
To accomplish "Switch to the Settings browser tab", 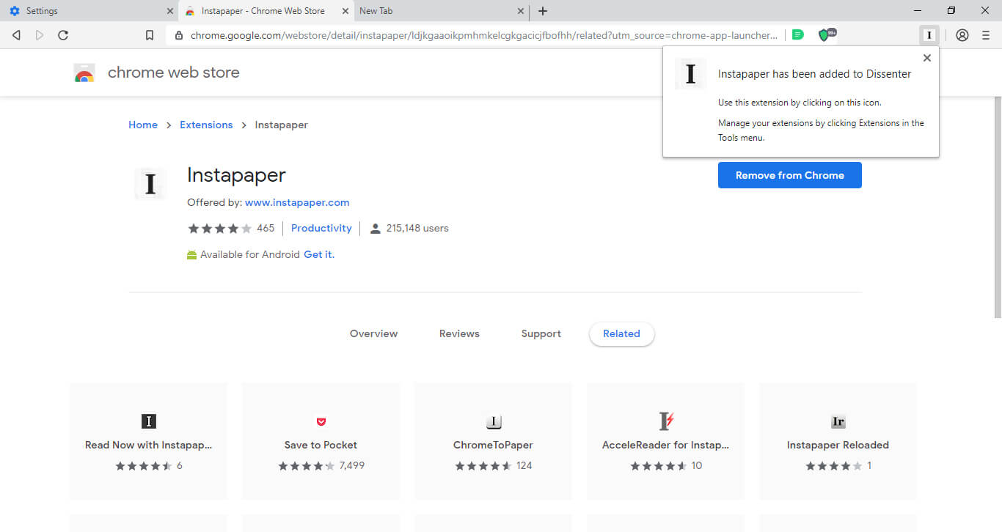I will click(91, 11).
